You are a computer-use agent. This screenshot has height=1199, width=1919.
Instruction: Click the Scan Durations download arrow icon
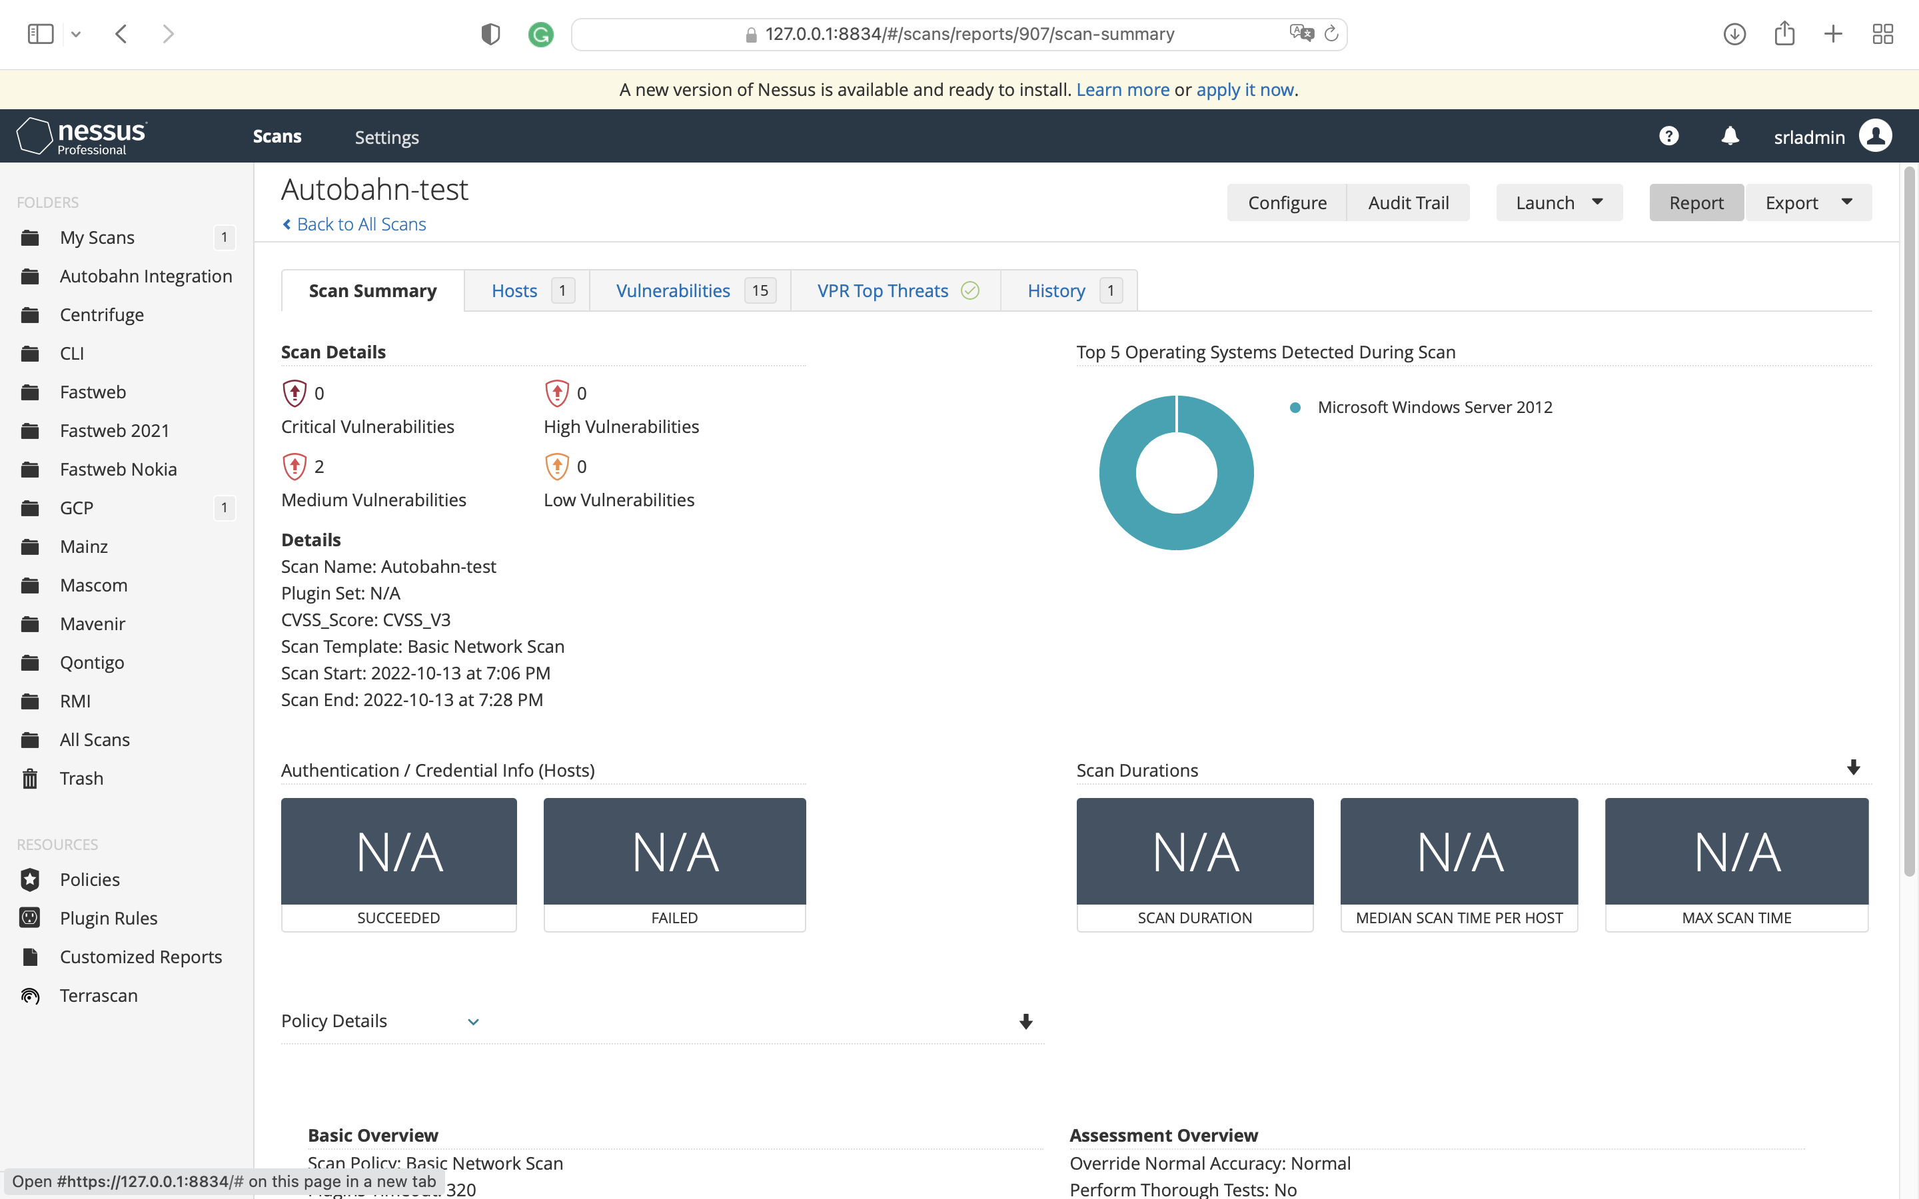[1853, 767]
